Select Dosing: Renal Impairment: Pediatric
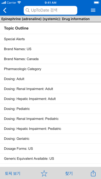This screenshot has width=101, height=179. [x=50, y=119]
